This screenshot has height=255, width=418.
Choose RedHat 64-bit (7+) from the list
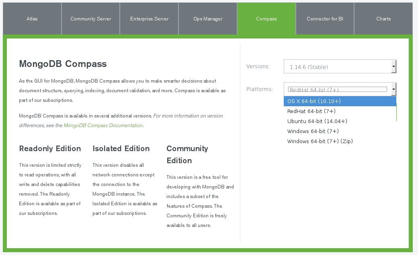pyautogui.click(x=340, y=111)
